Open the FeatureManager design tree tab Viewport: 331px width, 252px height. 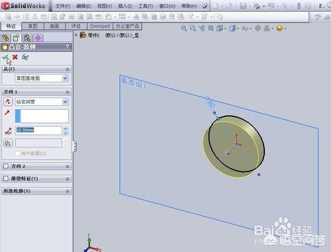click(6, 38)
